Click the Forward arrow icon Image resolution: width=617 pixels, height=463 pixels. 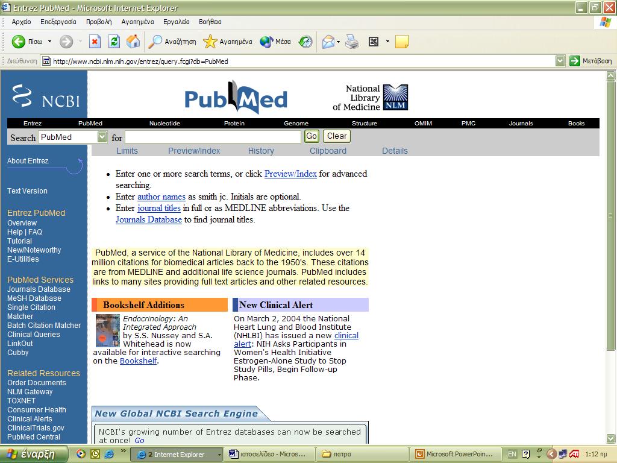[x=66, y=42]
